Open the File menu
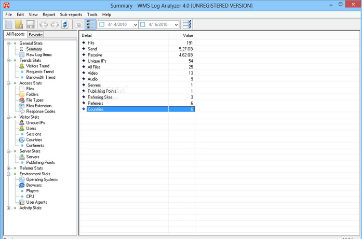 [8, 15]
